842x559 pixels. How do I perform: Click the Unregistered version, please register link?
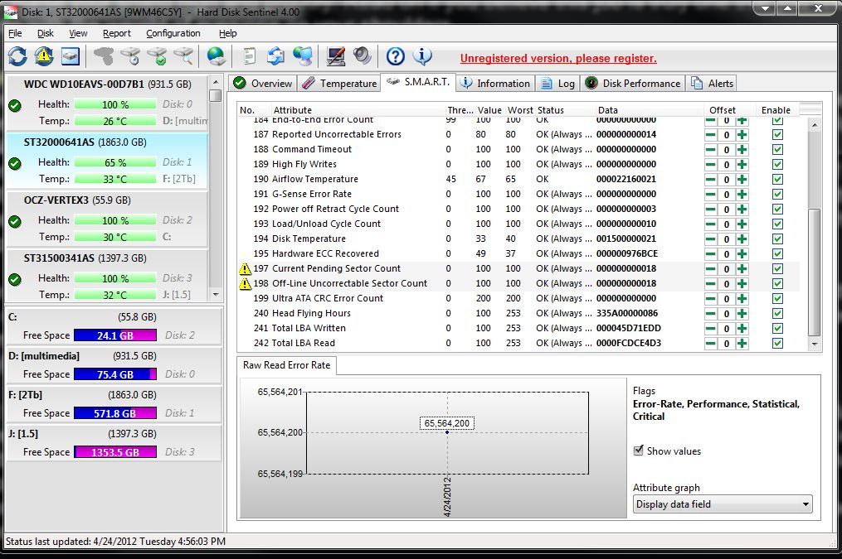point(558,59)
